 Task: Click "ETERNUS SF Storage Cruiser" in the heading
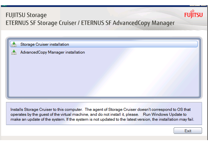41,23
